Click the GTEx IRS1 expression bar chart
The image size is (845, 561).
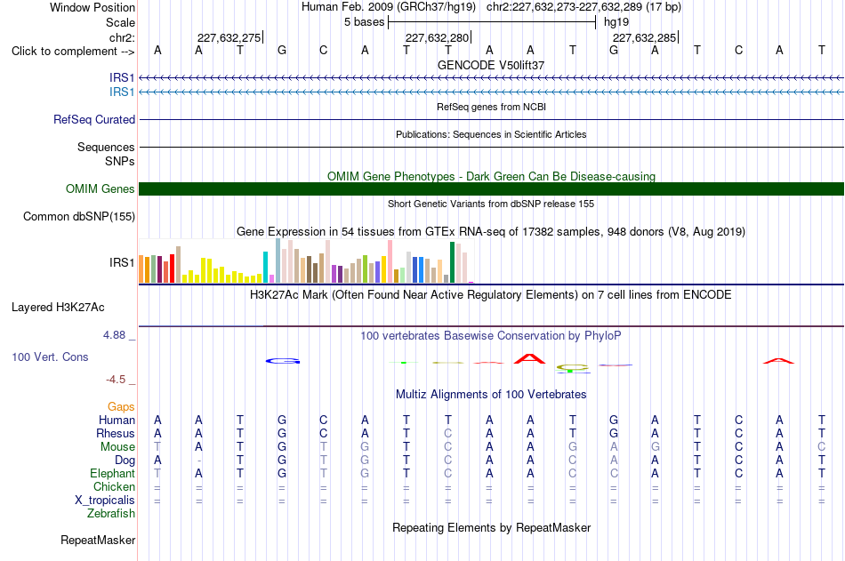point(306,261)
